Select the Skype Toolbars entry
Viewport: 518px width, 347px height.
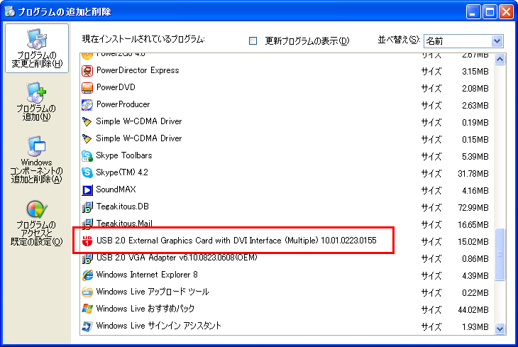(287, 155)
